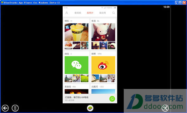
Task: Select the 相机 album title
Action: (x=67, y=21)
